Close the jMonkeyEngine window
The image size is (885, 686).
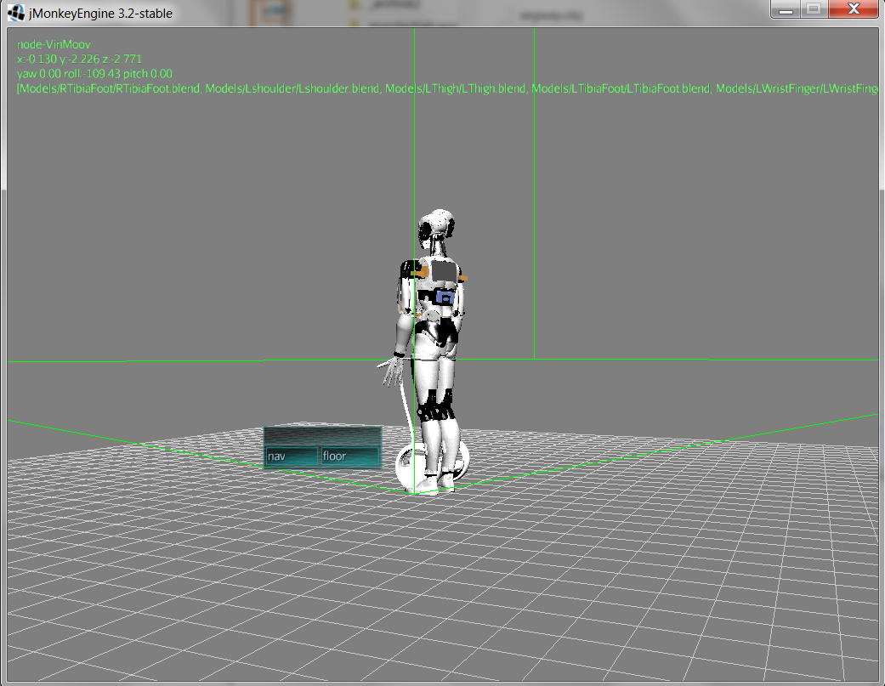[852, 10]
